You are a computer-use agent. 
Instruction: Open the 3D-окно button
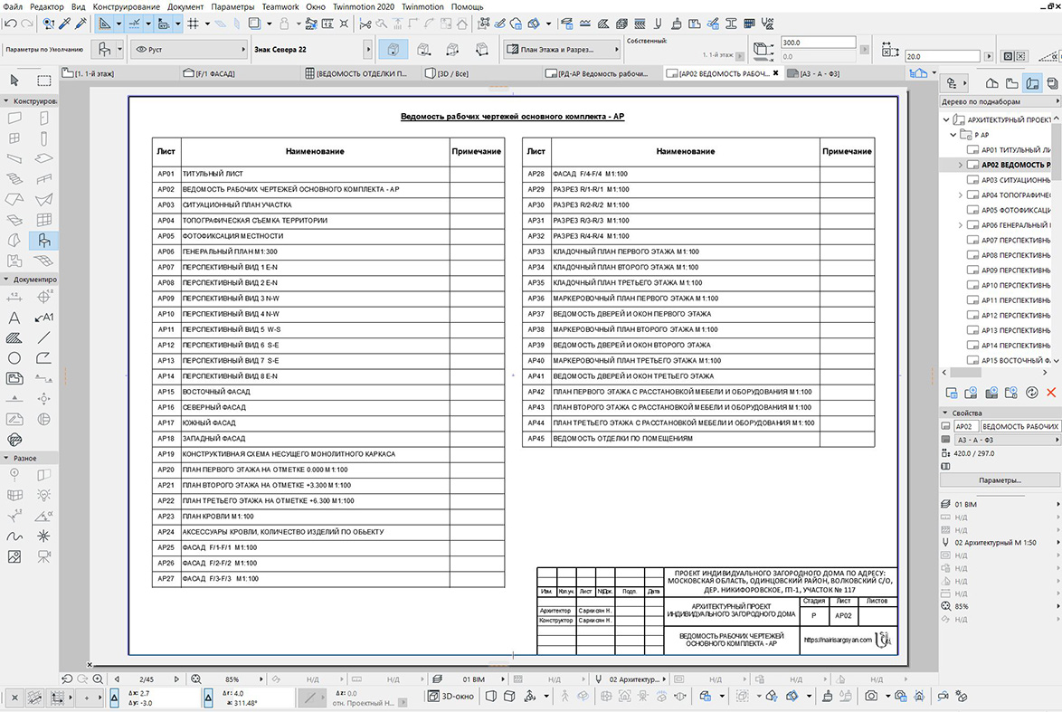(450, 696)
